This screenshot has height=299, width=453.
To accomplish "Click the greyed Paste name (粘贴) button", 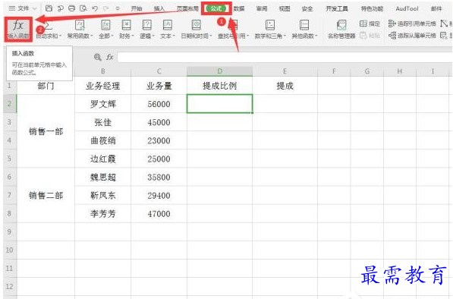I will 370,36.
